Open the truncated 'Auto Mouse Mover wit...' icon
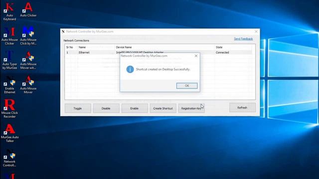This screenshot has height=179, width=319. [28, 61]
